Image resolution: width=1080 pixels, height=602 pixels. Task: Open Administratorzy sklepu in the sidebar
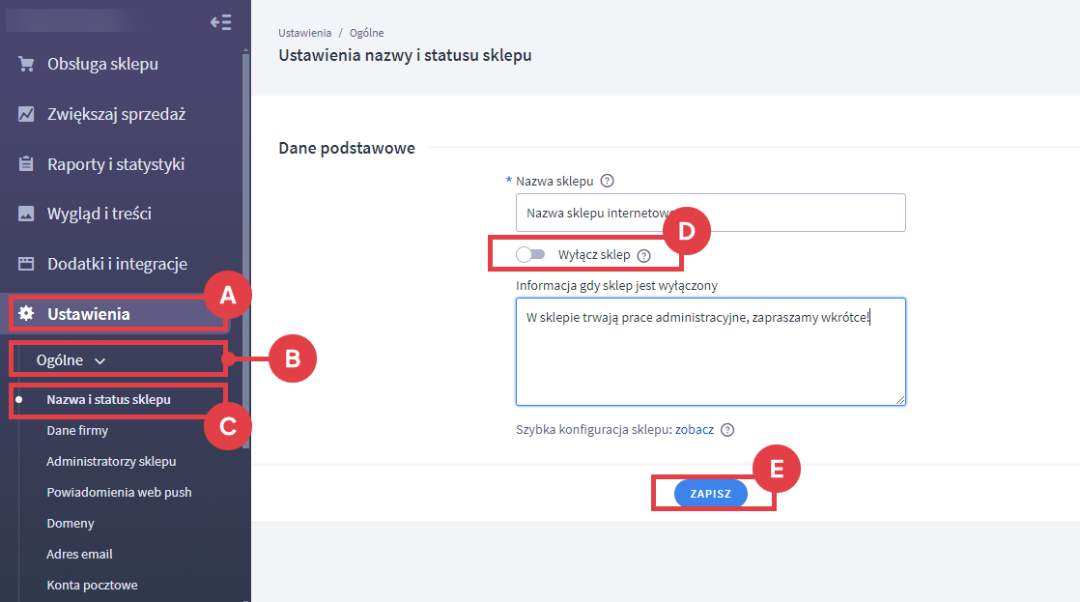click(111, 462)
